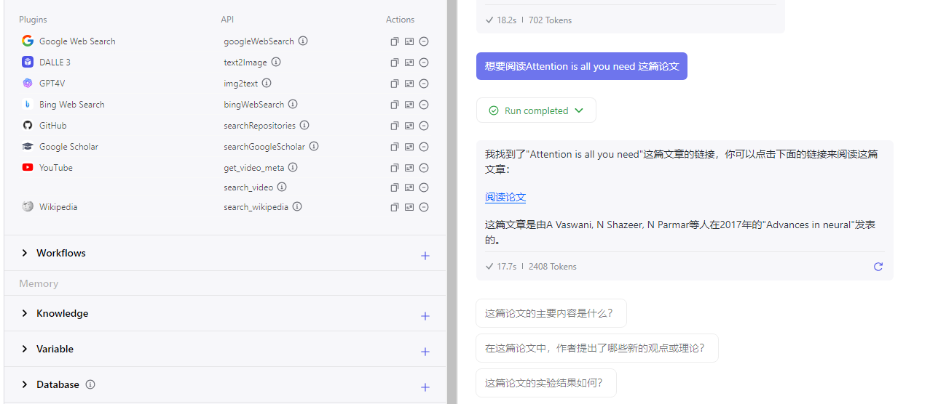Add a new Variable
This screenshot has height=404, width=930.
tap(425, 352)
